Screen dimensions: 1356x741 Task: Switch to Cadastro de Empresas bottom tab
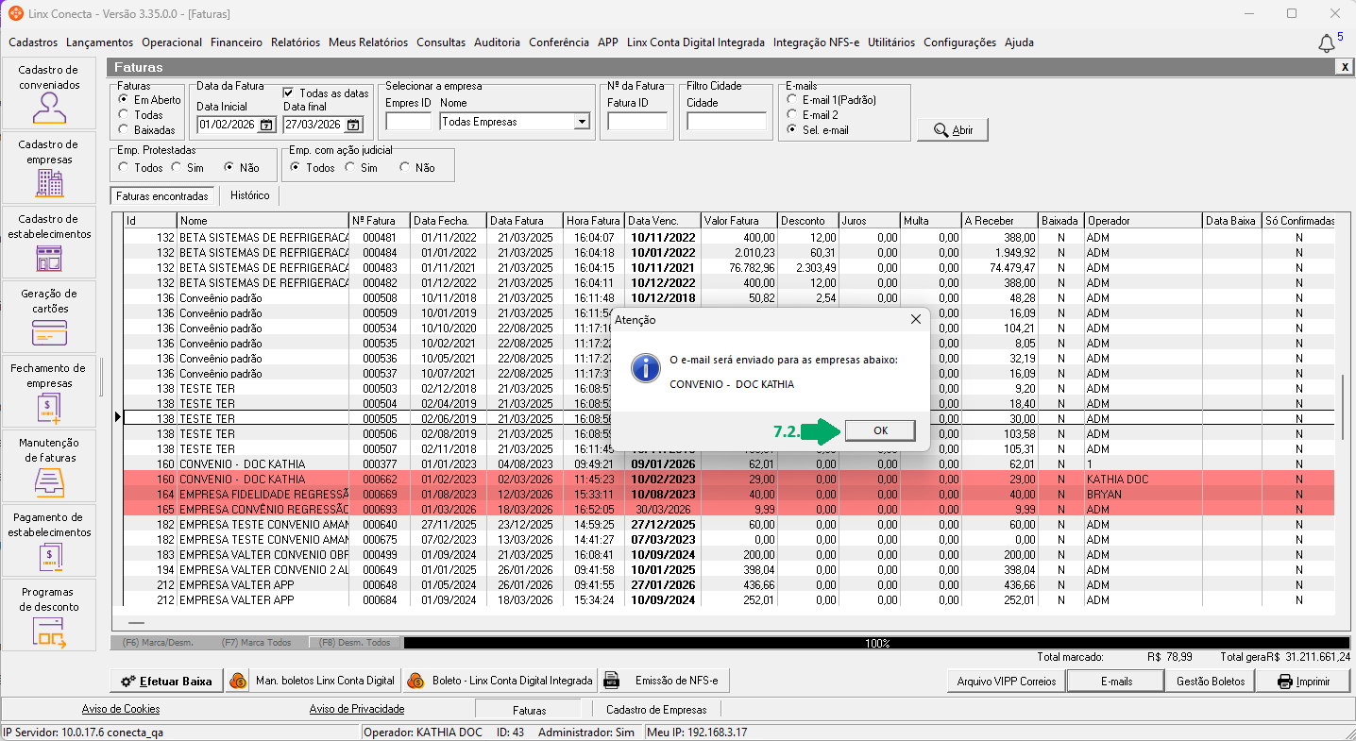(655, 709)
